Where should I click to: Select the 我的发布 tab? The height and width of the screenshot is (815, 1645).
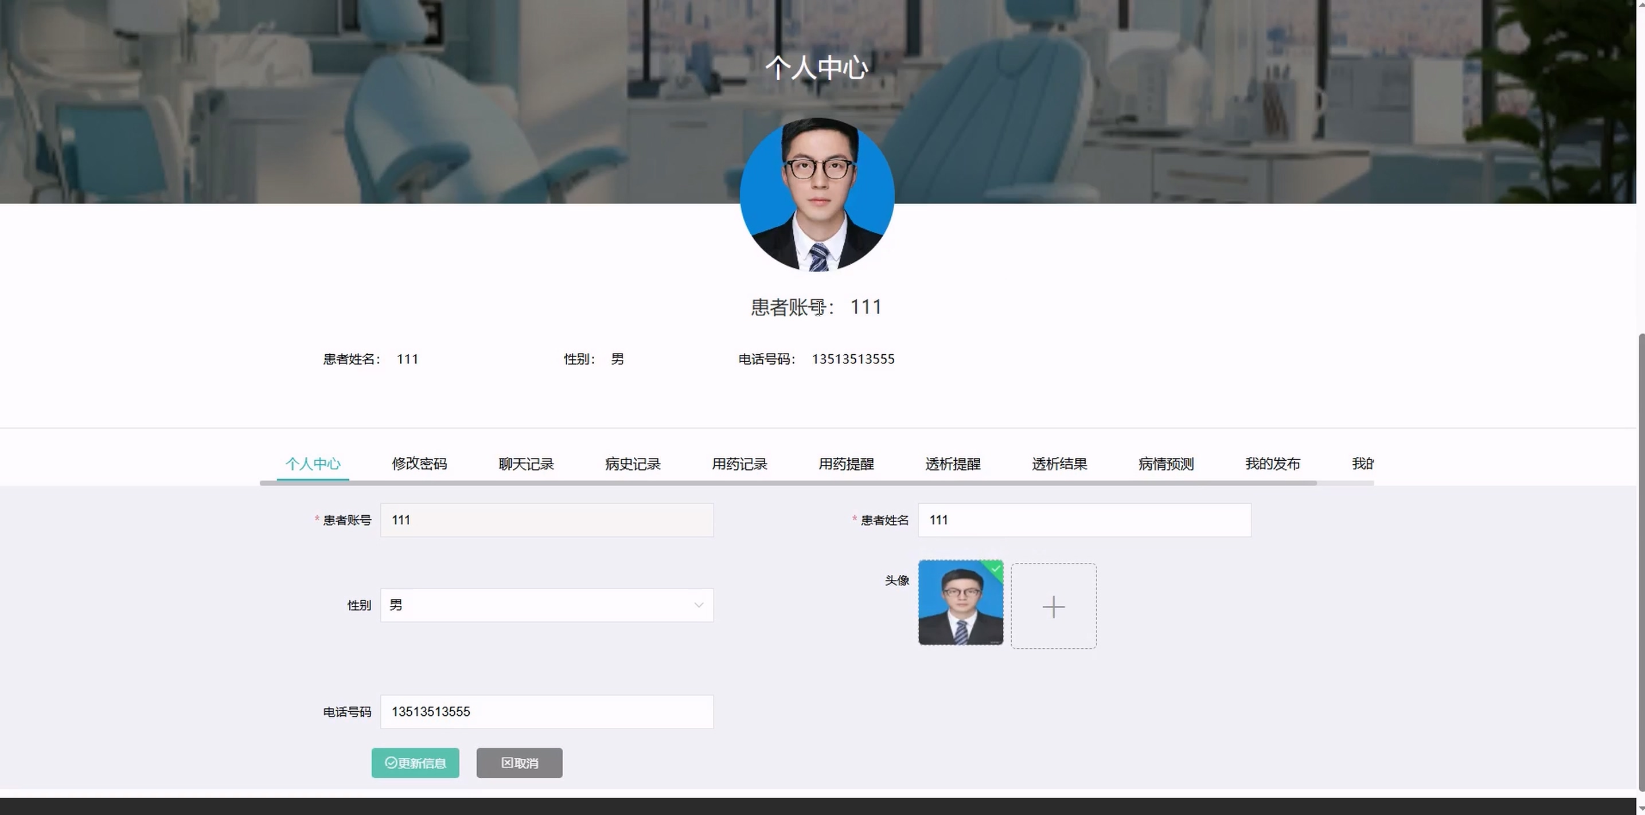tap(1272, 464)
